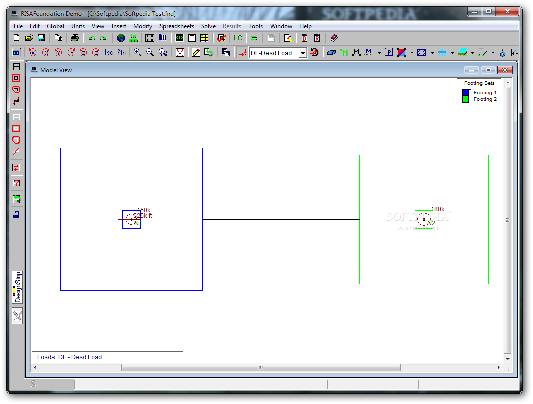Switch to Pln plan view
The width and height of the screenshot is (533, 404).
[121, 53]
